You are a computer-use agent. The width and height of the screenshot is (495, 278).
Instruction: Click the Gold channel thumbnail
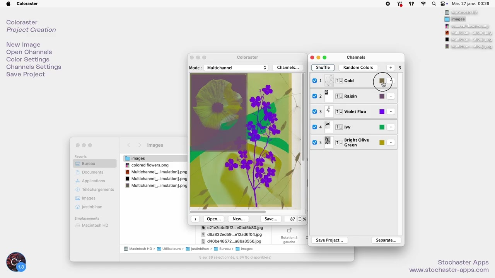coord(329,81)
